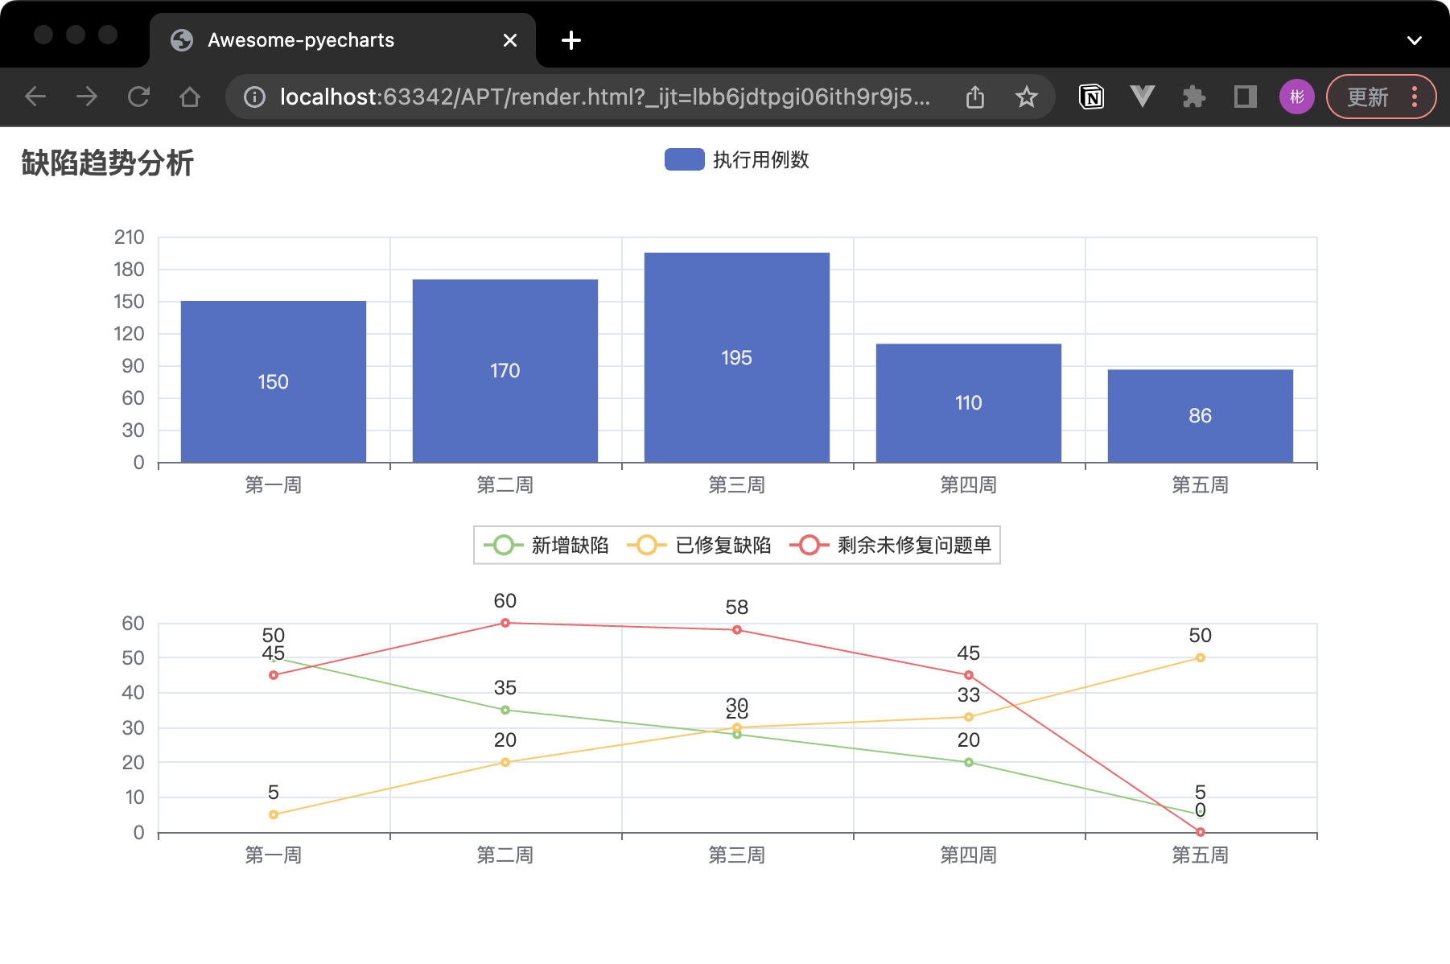Image resolution: width=1450 pixels, height=964 pixels.
Task: Share this page via share icon
Action: coord(975,97)
